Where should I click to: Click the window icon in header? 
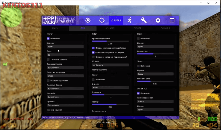(172, 20)
